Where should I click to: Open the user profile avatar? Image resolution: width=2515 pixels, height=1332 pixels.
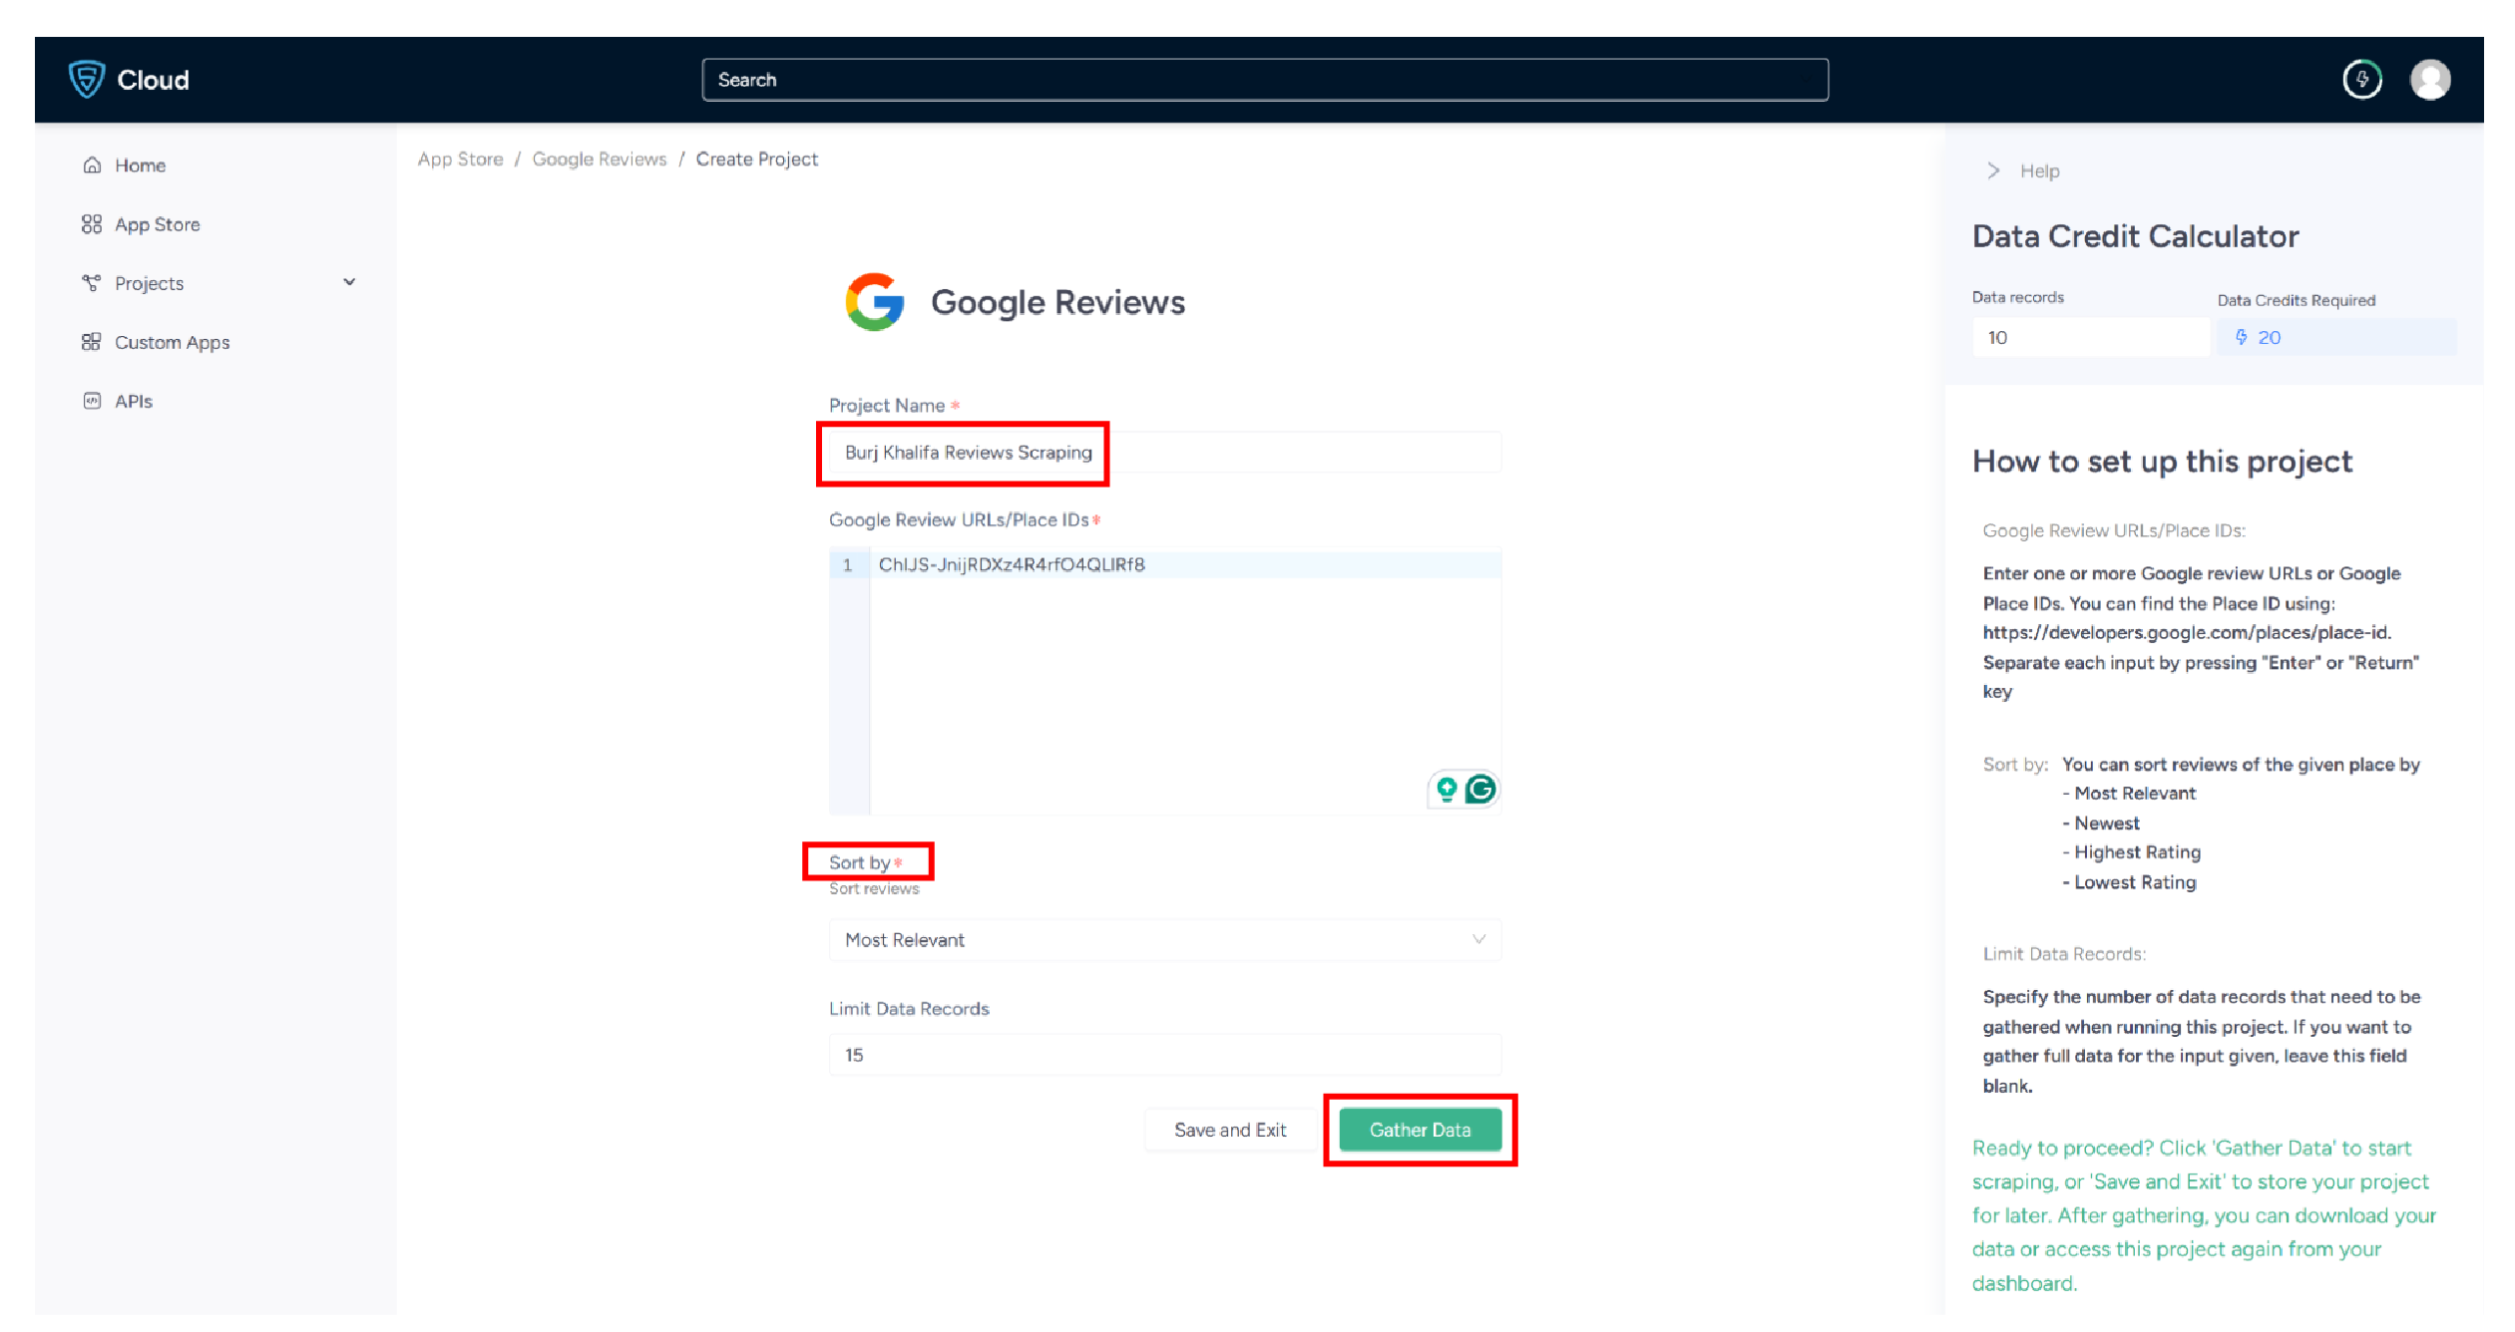pos(2430,80)
